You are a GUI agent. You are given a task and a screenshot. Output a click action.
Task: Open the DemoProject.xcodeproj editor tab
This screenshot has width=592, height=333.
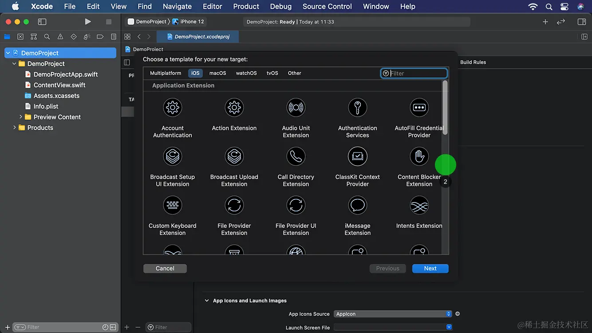tap(198, 37)
